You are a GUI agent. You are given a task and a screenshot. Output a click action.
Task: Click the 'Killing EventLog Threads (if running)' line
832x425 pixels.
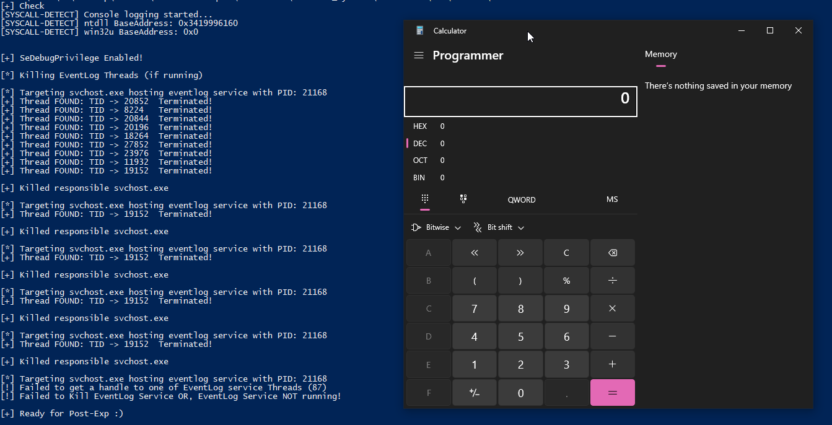click(102, 75)
